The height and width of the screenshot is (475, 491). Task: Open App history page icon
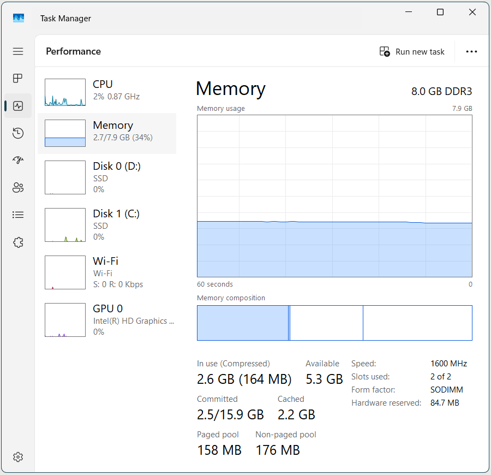click(x=18, y=133)
